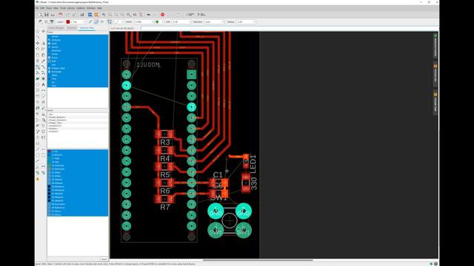Open the View menu
Screen dimensions: 474x266
click(56, 8)
